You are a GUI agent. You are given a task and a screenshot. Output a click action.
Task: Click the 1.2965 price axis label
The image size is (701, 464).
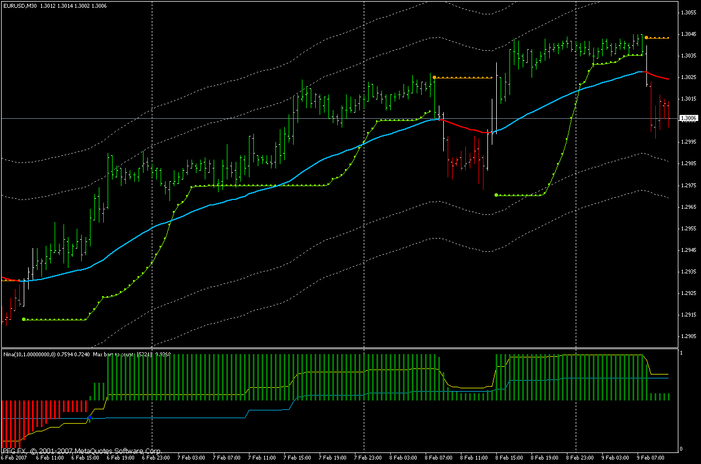(x=688, y=207)
